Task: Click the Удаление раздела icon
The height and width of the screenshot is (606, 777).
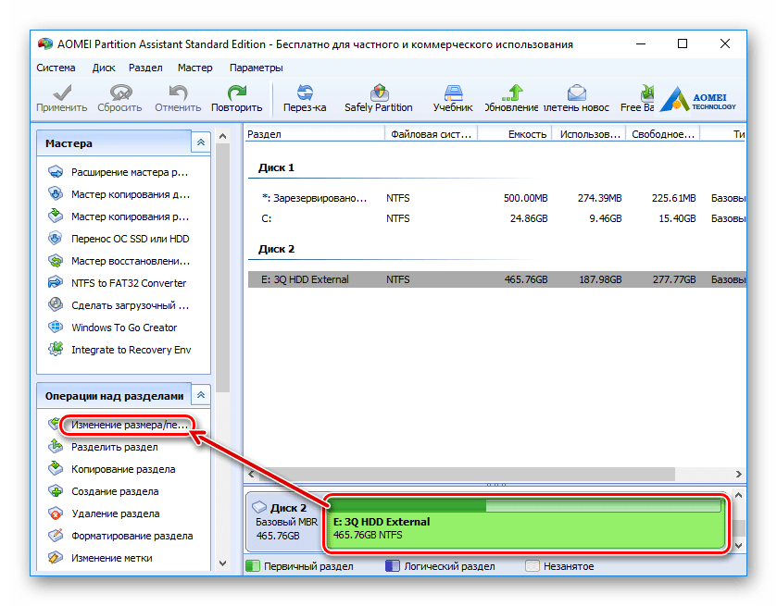Action: pyautogui.click(x=56, y=513)
